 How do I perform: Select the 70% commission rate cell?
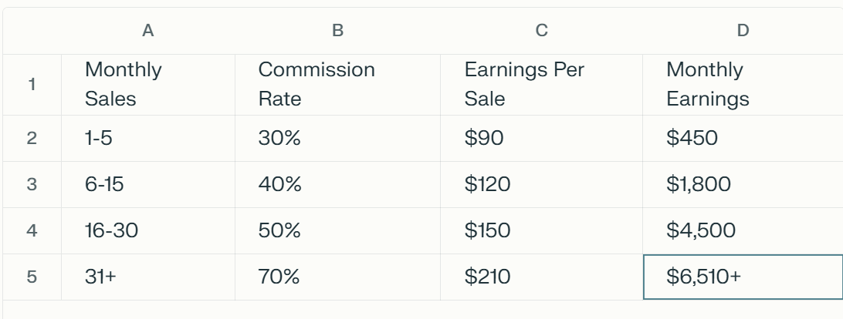(337, 277)
